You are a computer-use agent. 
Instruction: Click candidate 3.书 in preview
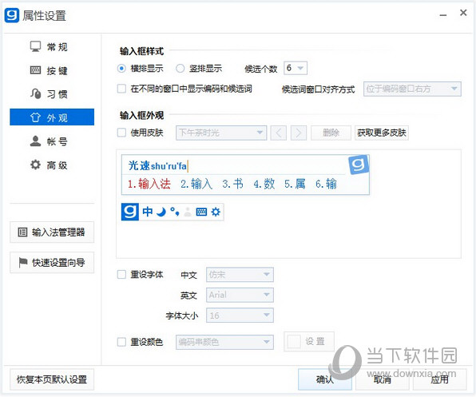click(x=233, y=184)
